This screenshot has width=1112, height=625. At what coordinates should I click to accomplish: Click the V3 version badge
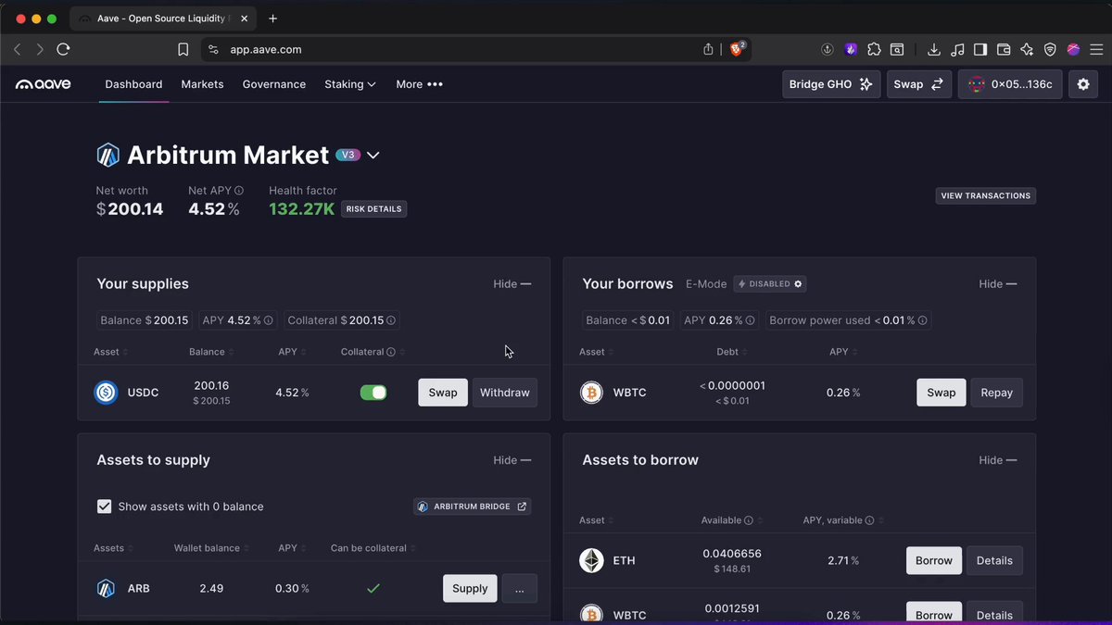[347, 156]
